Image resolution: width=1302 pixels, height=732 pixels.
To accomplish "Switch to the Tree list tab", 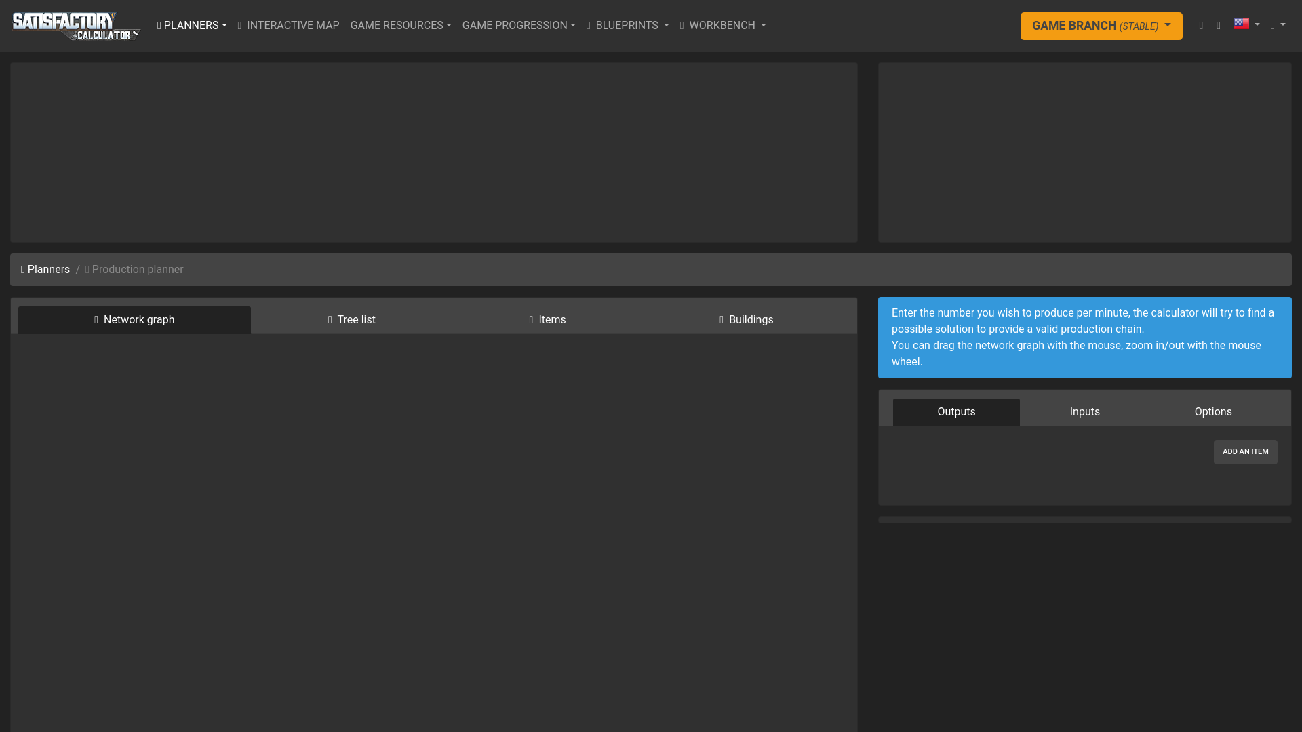I will click(351, 320).
